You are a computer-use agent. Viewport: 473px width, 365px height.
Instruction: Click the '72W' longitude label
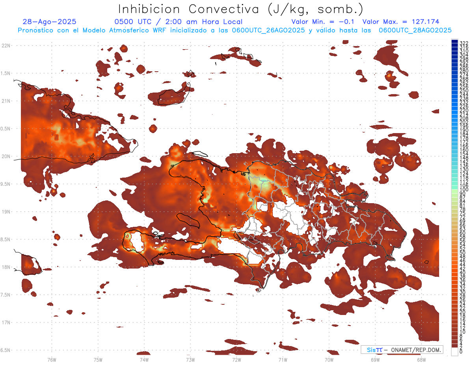click(236, 359)
